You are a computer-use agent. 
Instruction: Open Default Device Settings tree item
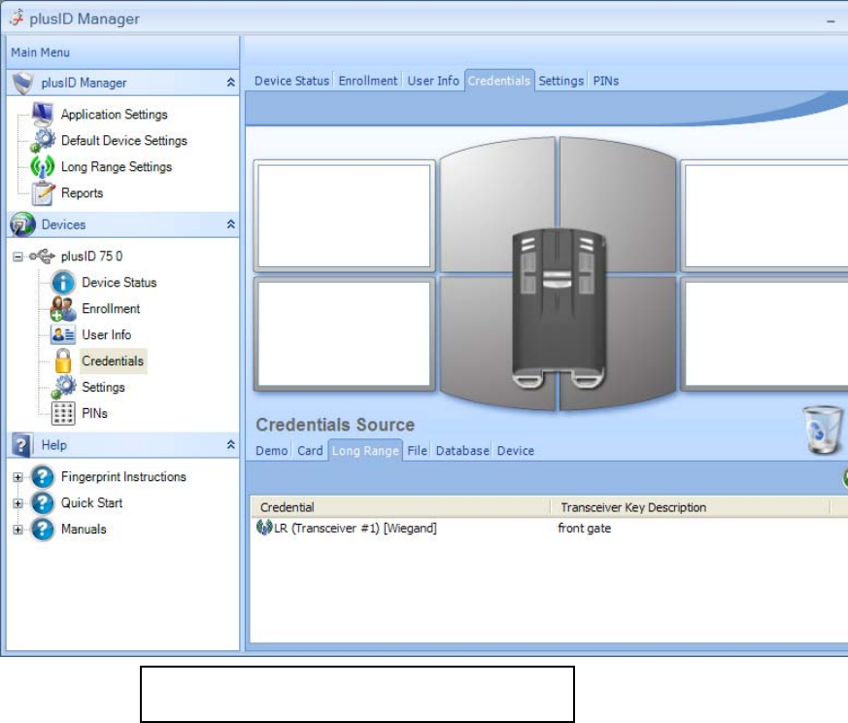click(123, 141)
